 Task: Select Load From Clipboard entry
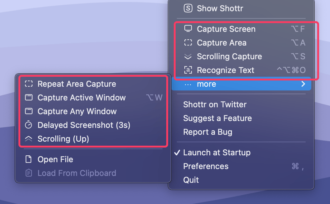coord(77,173)
